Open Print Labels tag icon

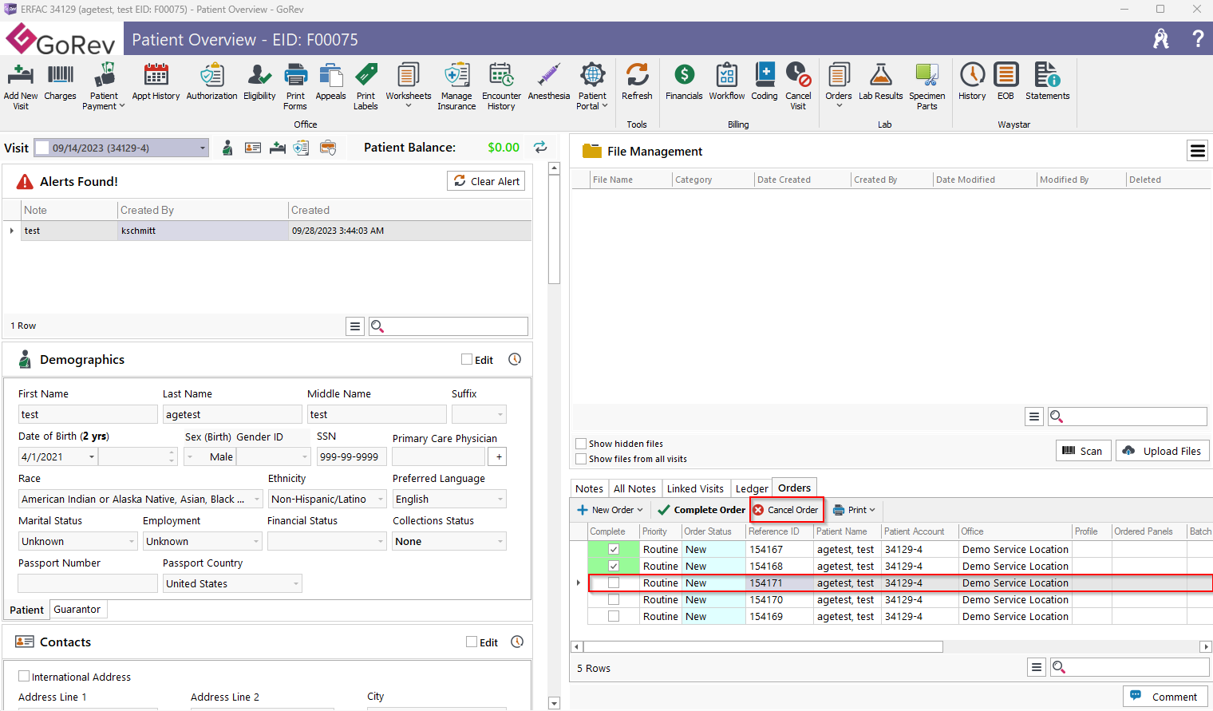[x=365, y=86]
